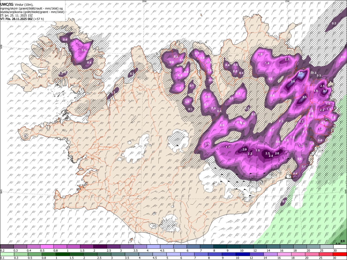Click the 'UWC/IG: Vindur (10m)' title text
The image size is (347, 260).
tap(17, 4)
